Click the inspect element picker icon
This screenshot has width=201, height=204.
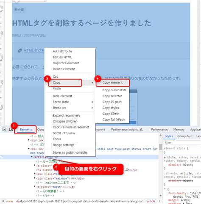4,129
